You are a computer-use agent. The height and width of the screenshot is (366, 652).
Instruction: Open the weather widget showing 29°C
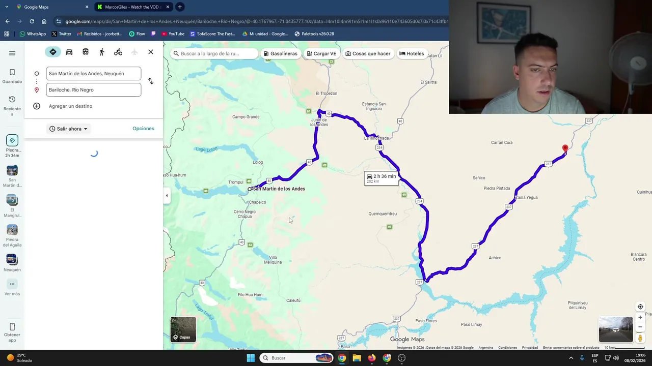click(19, 358)
